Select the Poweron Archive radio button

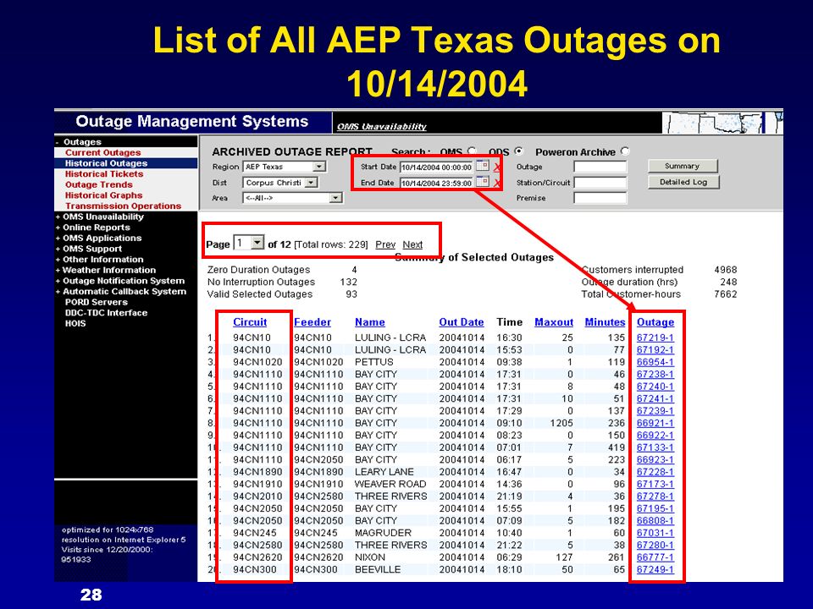(x=625, y=151)
